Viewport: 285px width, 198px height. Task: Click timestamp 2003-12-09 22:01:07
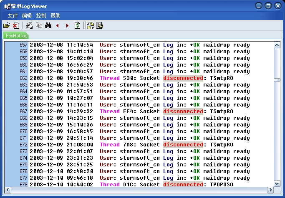pos(61,151)
